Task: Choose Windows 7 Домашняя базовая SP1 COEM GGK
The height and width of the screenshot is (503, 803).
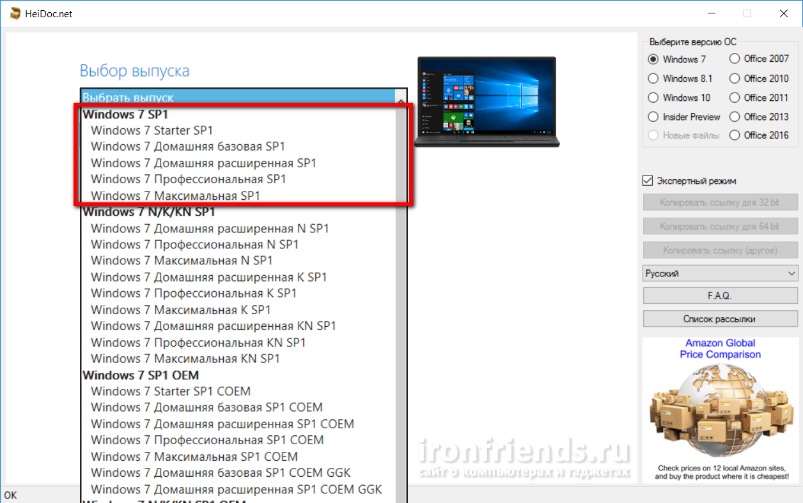Action: tap(238, 472)
